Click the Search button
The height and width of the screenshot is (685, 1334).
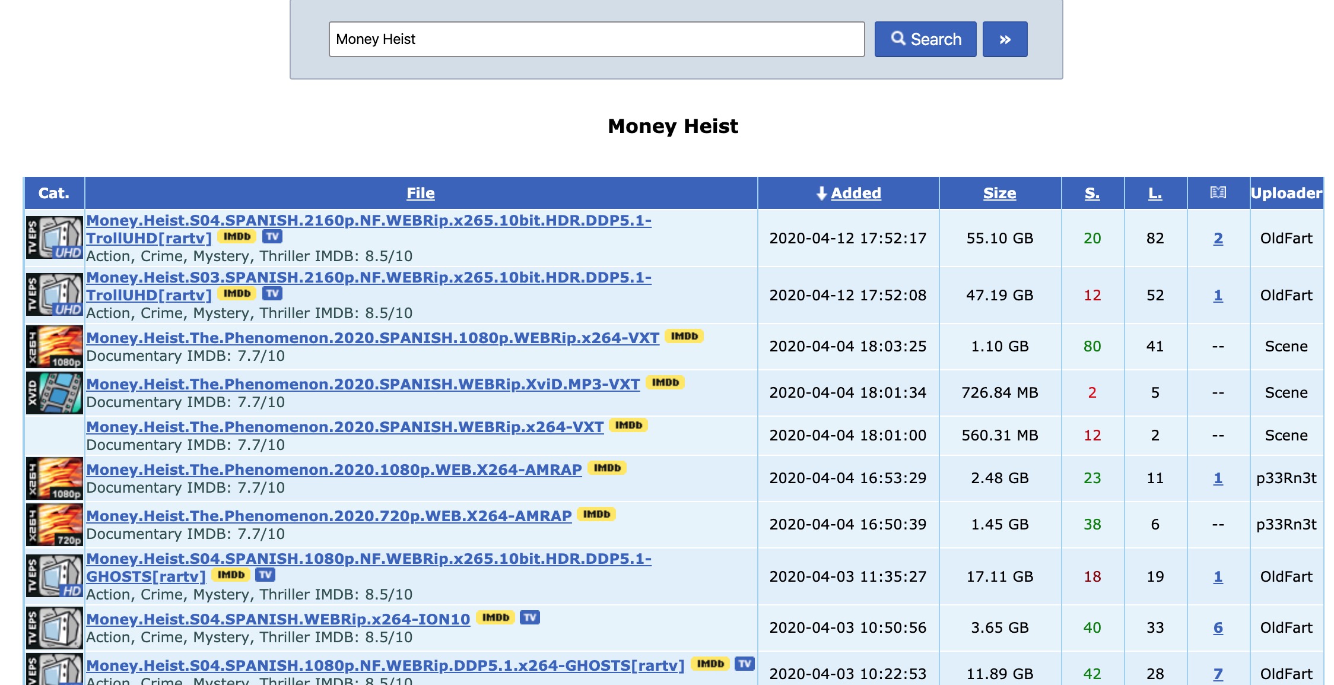(925, 39)
